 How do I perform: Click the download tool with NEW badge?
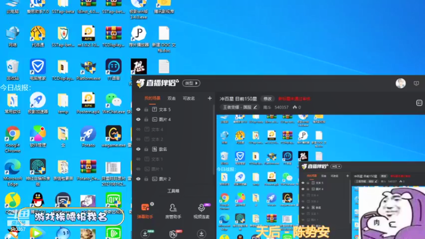(146, 234)
